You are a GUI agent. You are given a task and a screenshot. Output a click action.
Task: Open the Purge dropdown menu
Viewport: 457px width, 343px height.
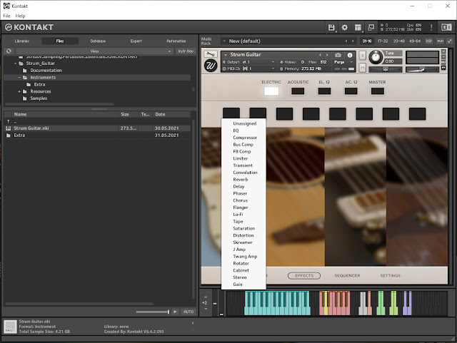click(343, 62)
